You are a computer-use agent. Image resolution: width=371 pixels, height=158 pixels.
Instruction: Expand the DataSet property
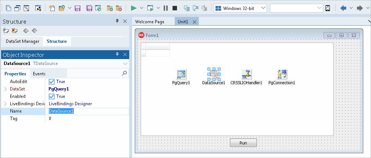point(6,89)
